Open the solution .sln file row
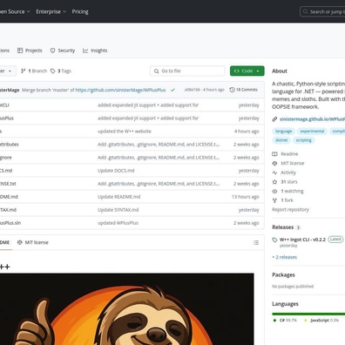The width and height of the screenshot is (345, 345). (x=132, y=223)
